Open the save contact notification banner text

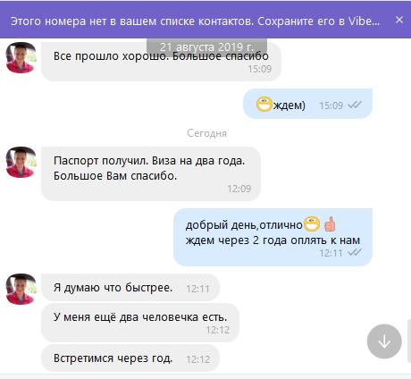(195, 21)
